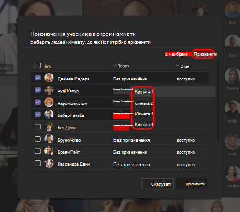Check Браян Райт checkbox
The width and height of the screenshot is (240, 212).
point(38,151)
